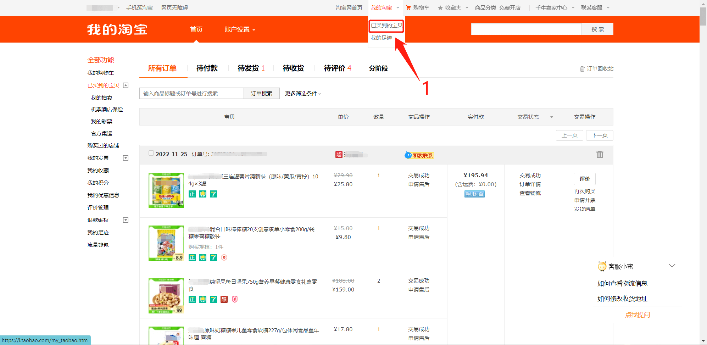Click the 搜索 button in header
Image resolution: width=707 pixels, height=345 pixels.
point(597,29)
